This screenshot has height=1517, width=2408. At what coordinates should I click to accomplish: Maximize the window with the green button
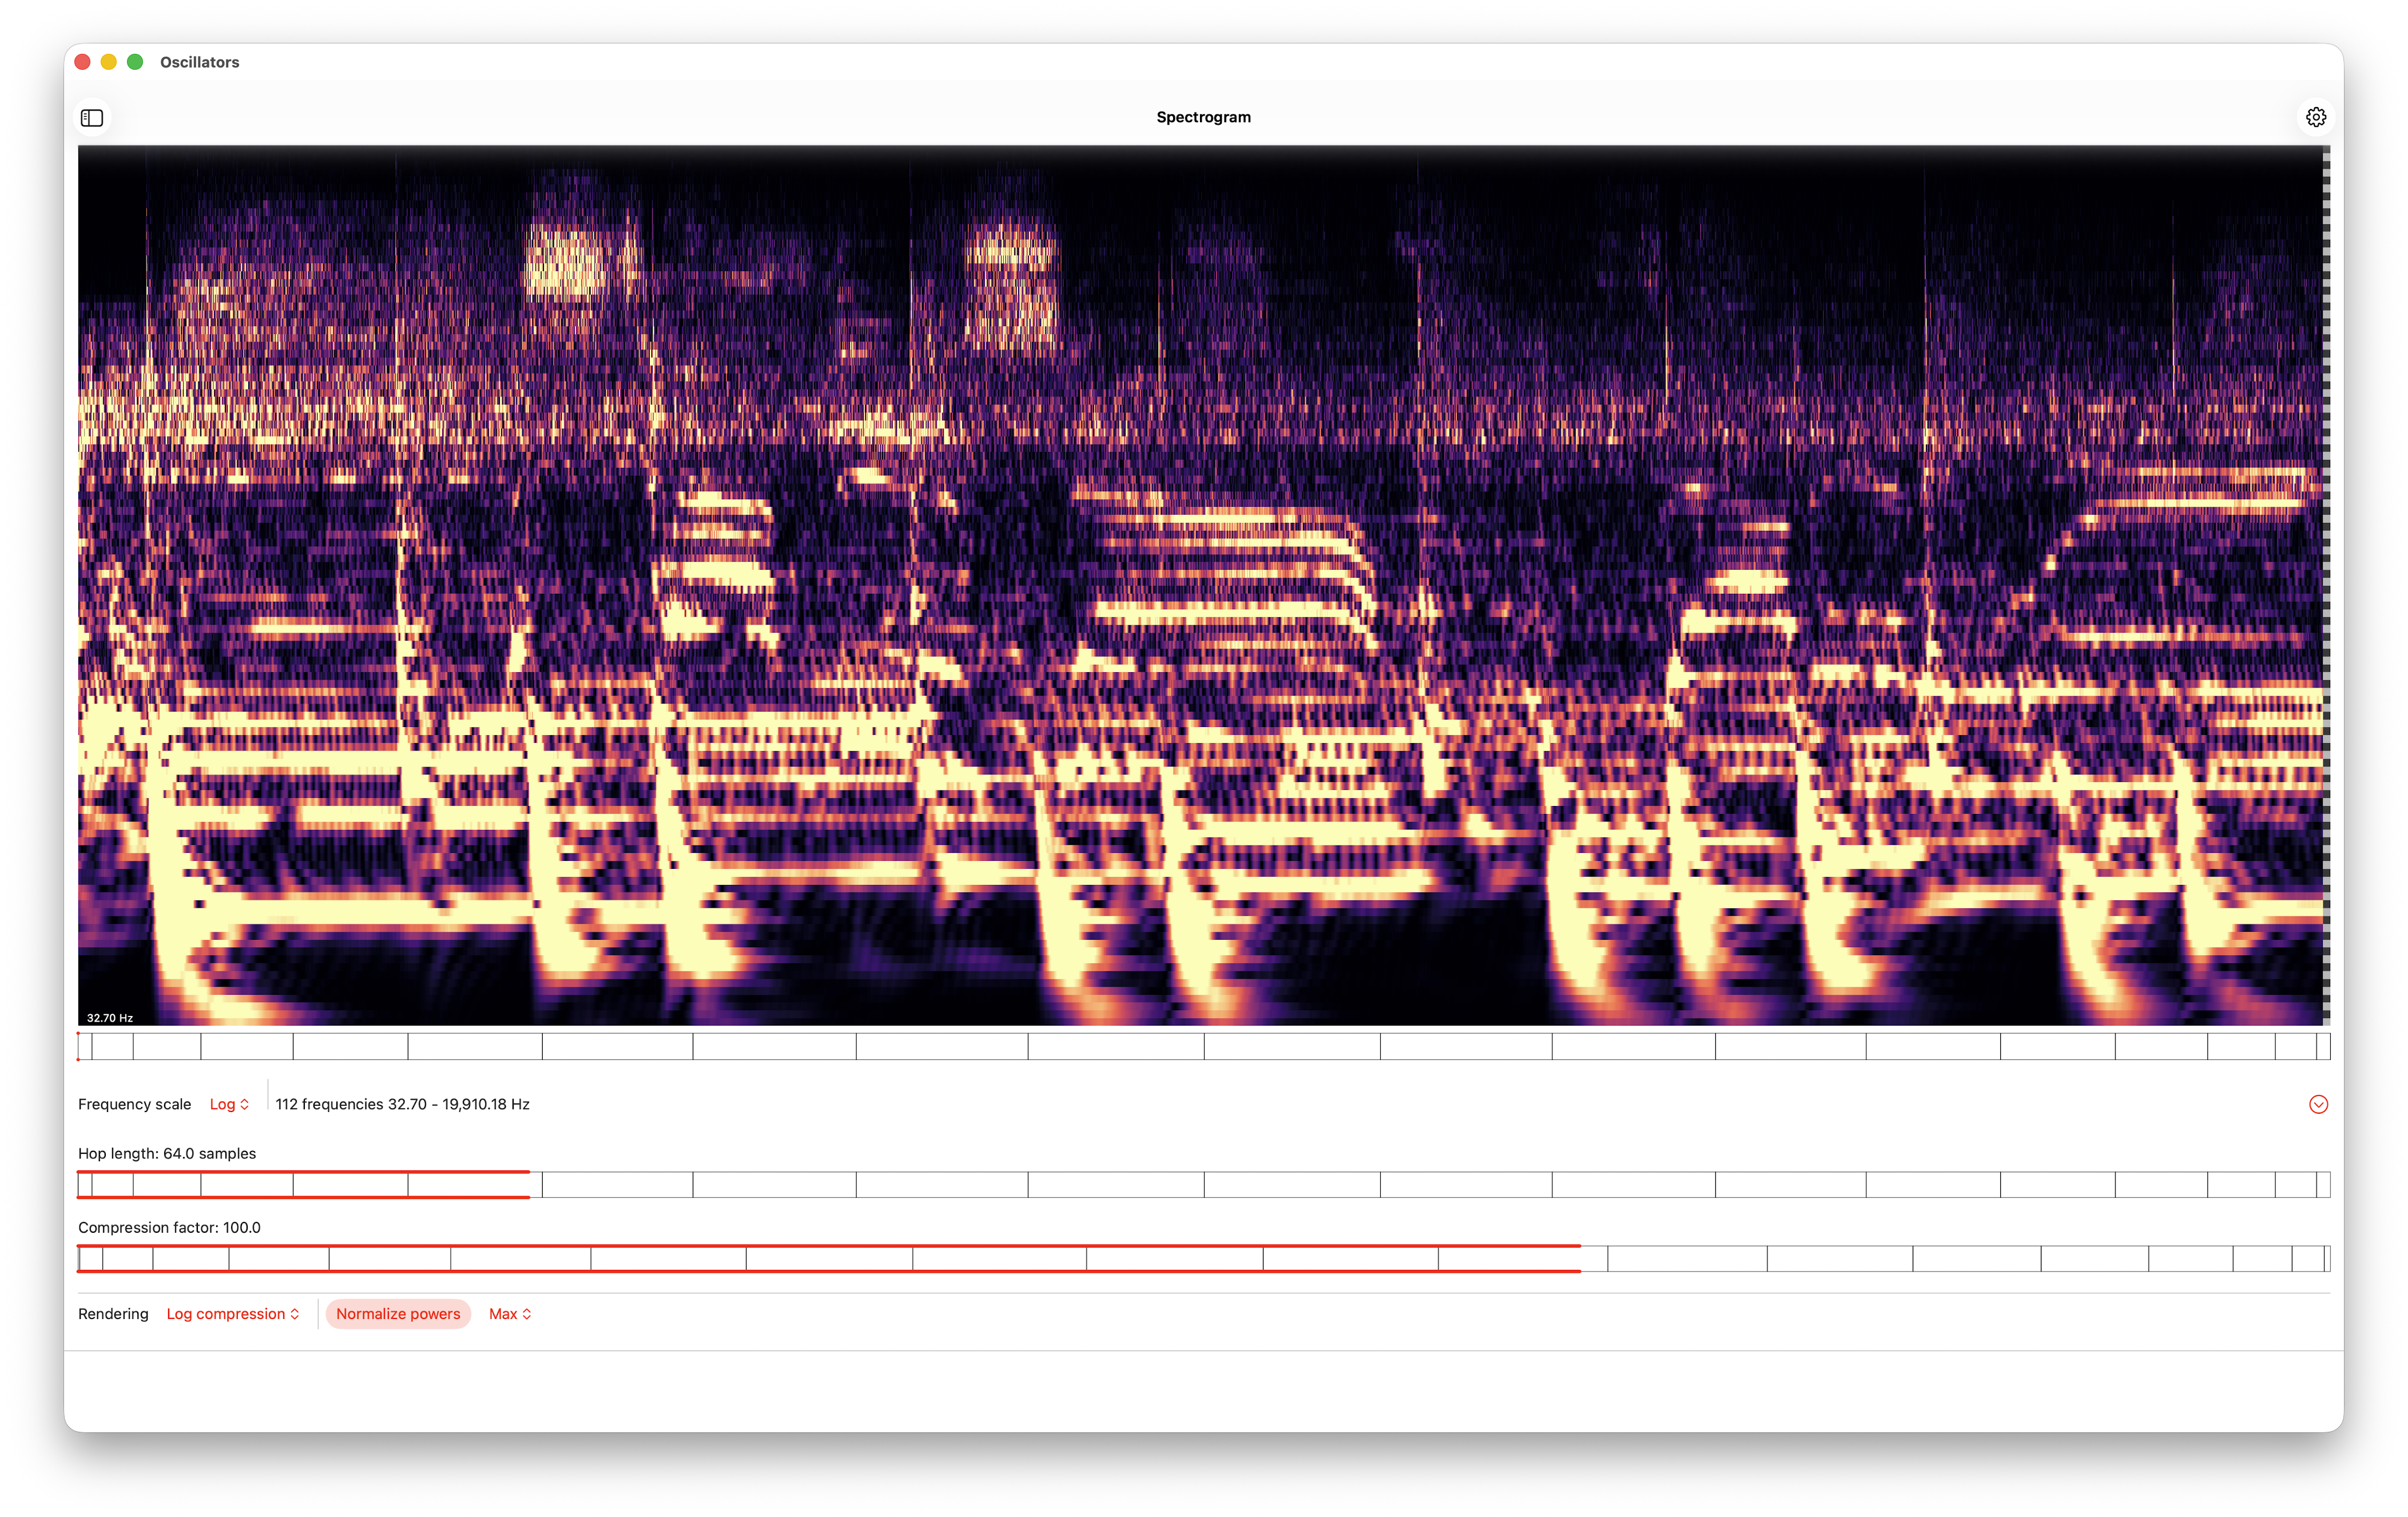[135, 62]
